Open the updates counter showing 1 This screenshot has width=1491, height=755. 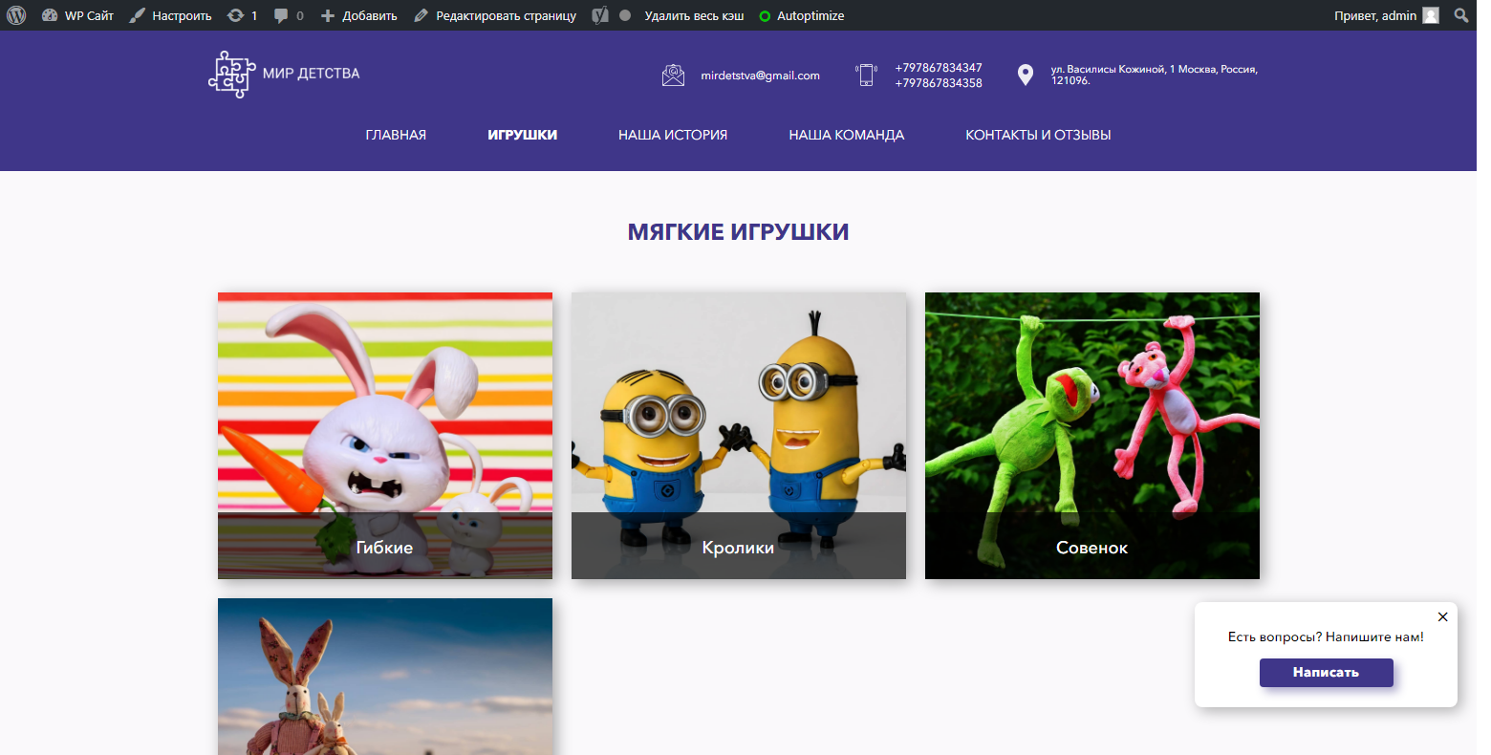[243, 15]
